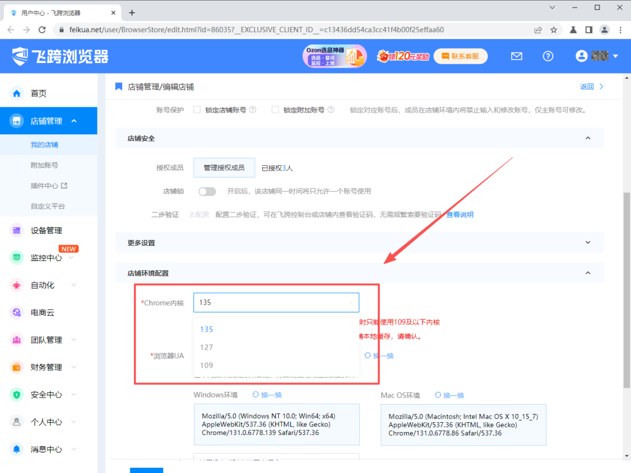631x473 pixels.
Task: Click the 管理授权成员 button
Action: (x=224, y=167)
